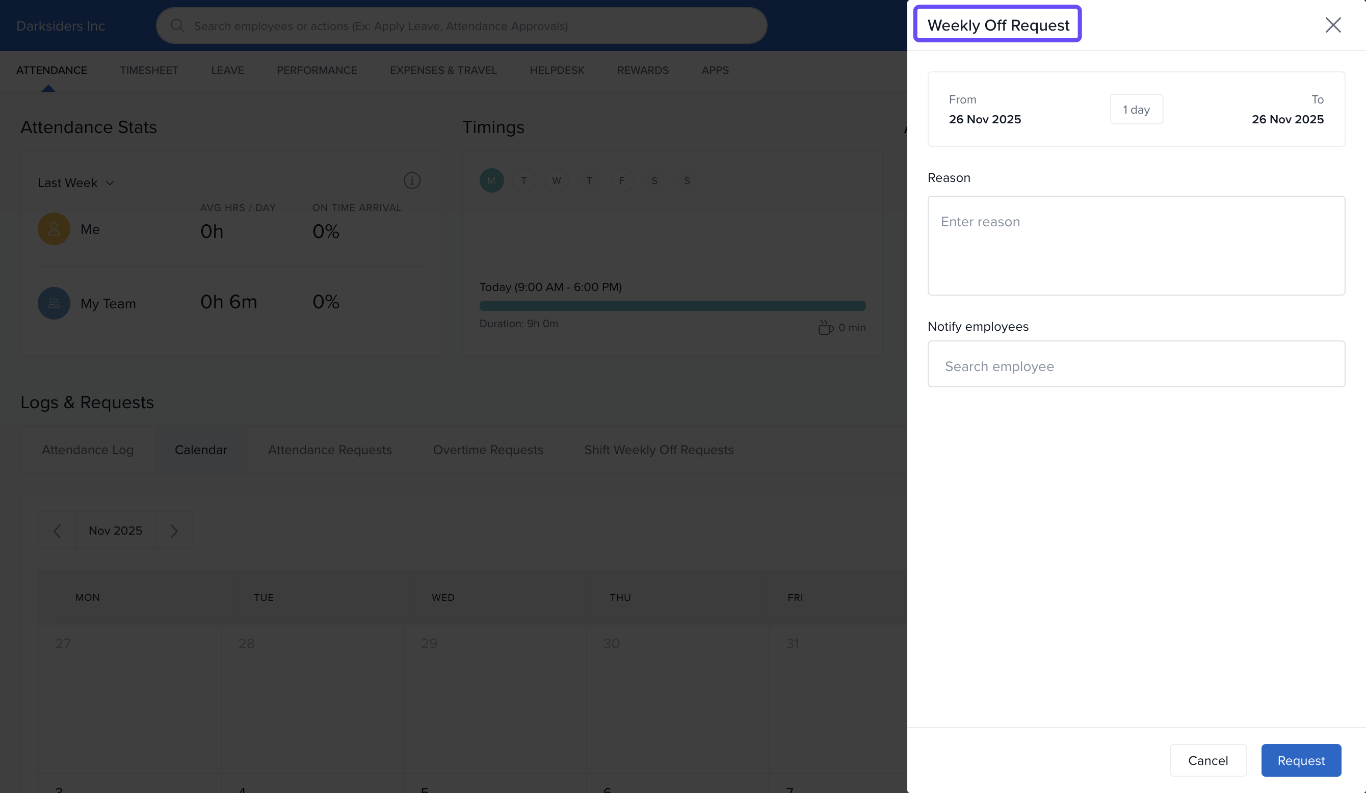Open the attendance stats info icon
Viewport: 1366px width, 793px height.
(412, 180)
